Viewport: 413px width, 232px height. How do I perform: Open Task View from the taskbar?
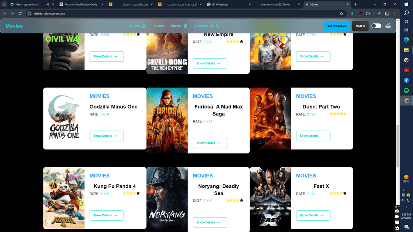[x=407, y=30]
